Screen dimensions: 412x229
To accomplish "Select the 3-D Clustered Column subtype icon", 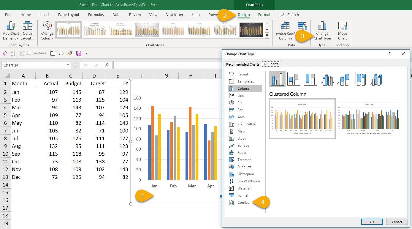I will pyautogui.click(x=327, y=79).
